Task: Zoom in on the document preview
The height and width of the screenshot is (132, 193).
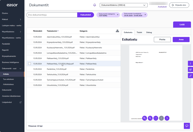Action: click(145, 118)
